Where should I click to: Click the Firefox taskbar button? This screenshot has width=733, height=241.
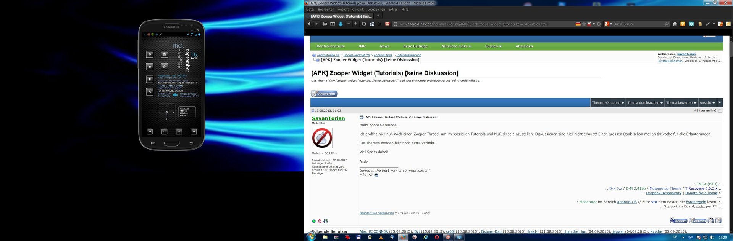(x=403, y=237)
